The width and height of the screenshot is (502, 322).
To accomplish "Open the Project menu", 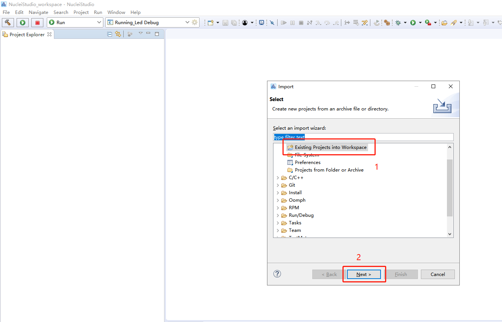I will 81,12.
